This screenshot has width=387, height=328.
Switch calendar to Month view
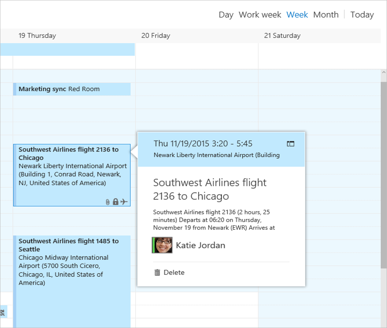(326, 15)
